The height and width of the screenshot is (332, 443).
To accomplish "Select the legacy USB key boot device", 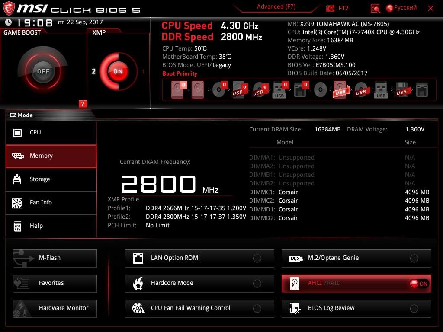I will (x=381, y=90).
